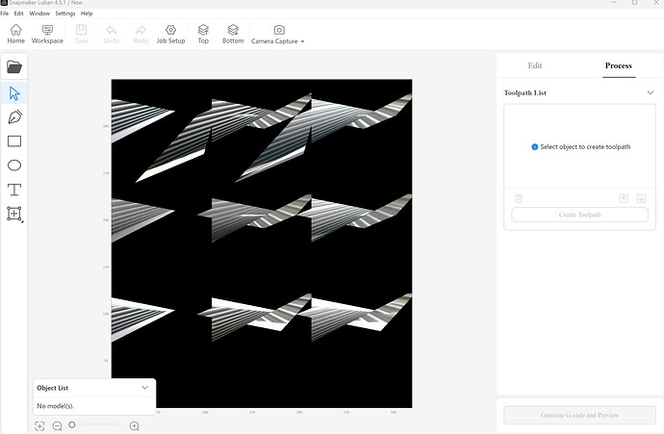Image resolution: width=664 pixels, height=434 pixels.
Task: Fit canvas view to screen
Action: pyautogui.click(x=39, y=426)
